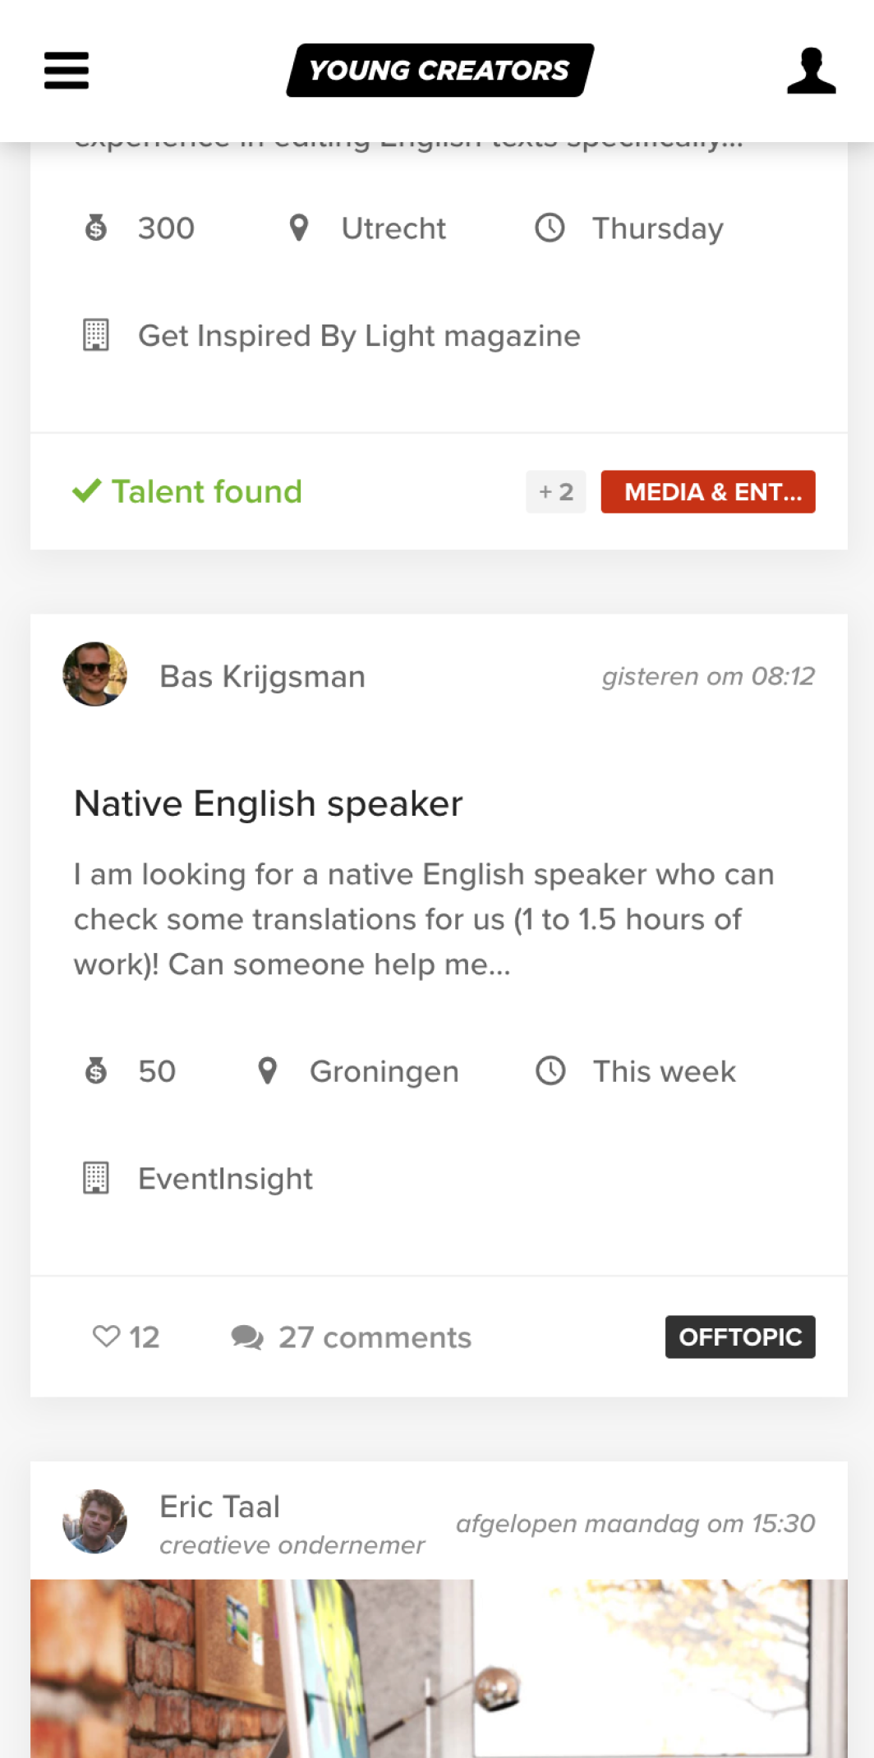Viewport: 874px width, 1758px height.
Task: Click the clock icon beside This week
Action: [550, 1071]
